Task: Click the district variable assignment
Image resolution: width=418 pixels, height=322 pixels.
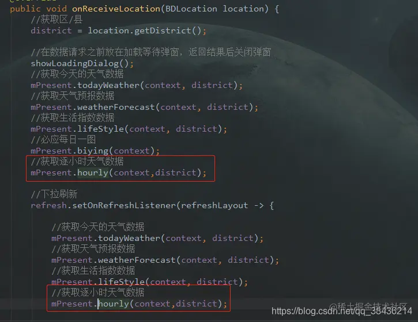Action: [51, 30]
